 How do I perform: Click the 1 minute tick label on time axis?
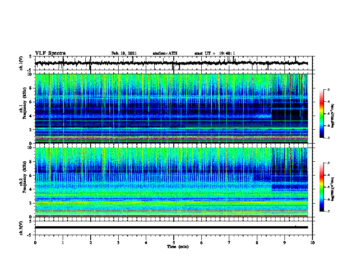(x=63, y=243)
